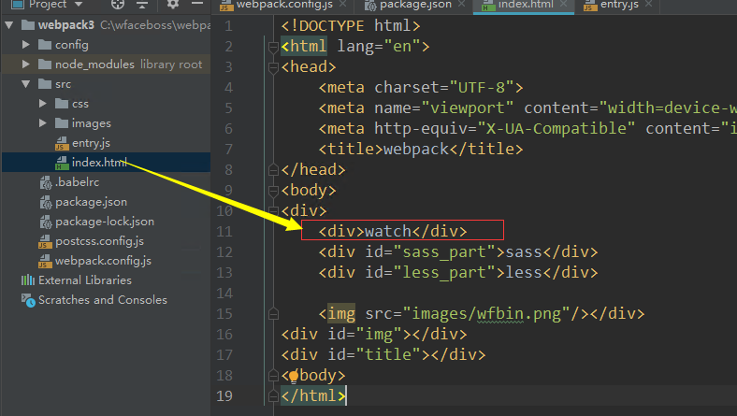Click the config folder icon
Viewport: 737px width, 416px height.
pos(45,45)
